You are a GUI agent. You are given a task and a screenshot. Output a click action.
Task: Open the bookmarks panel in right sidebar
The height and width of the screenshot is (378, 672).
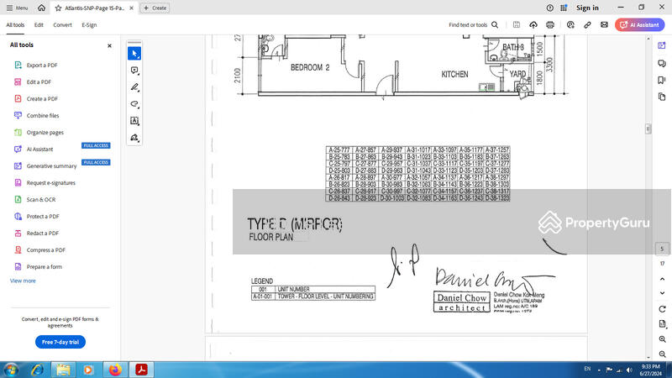point(662,80)
